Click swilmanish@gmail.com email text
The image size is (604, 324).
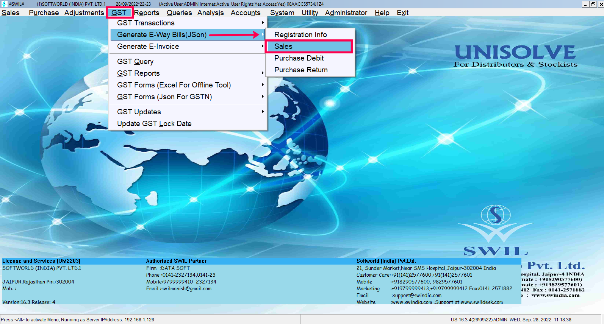point(186,288)
